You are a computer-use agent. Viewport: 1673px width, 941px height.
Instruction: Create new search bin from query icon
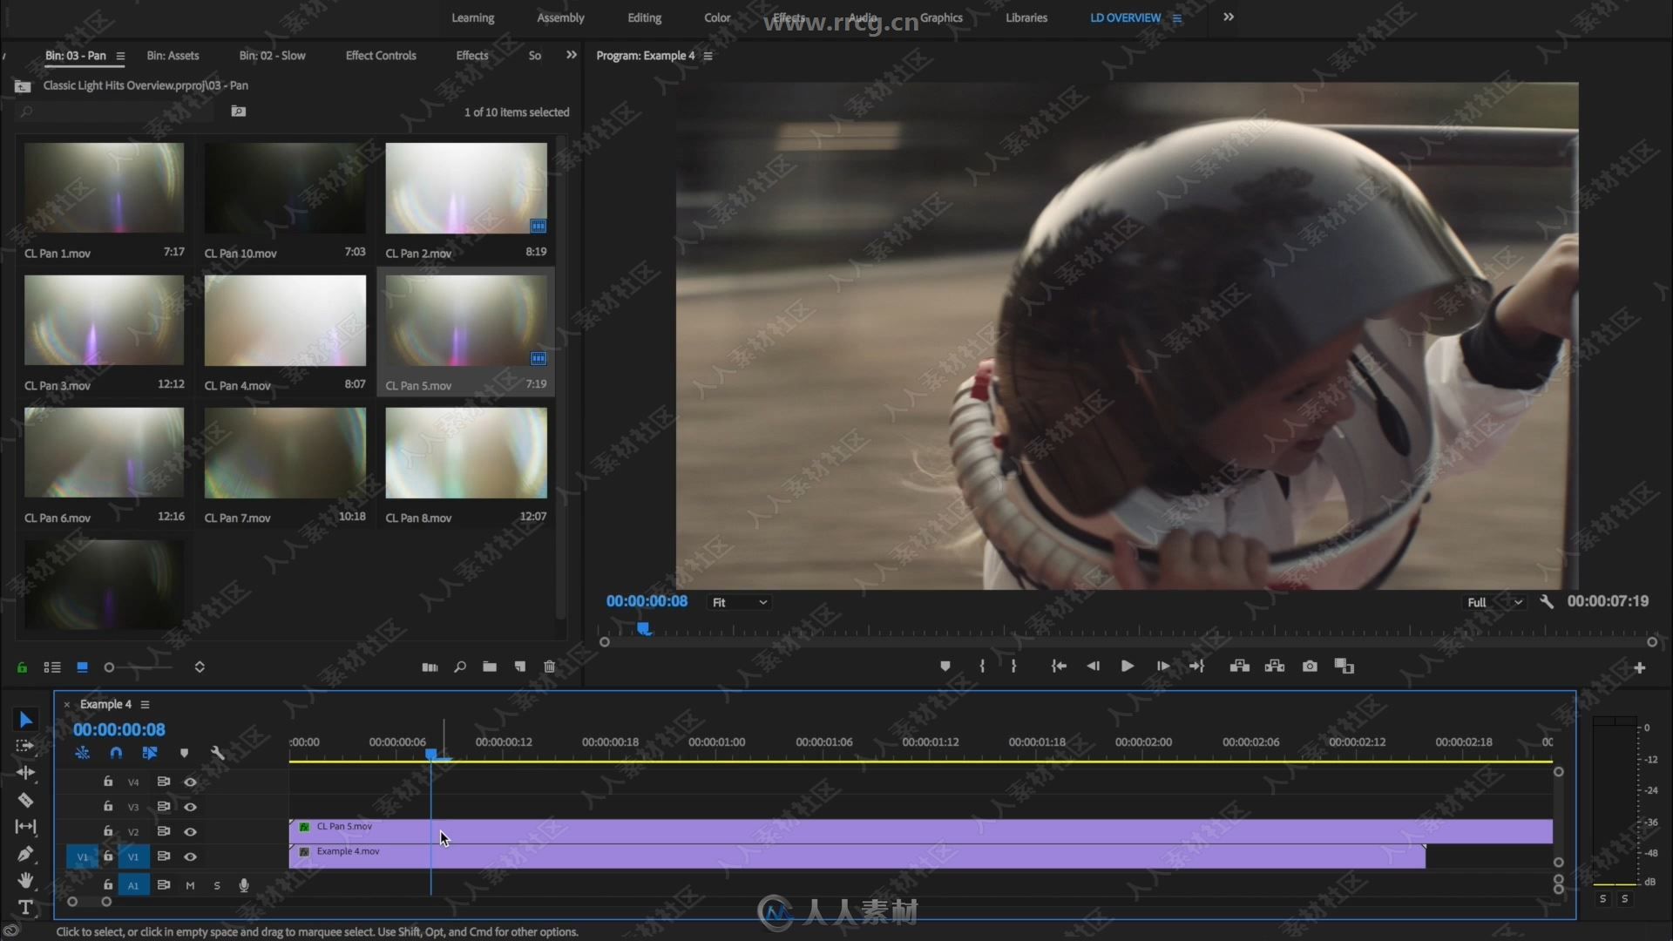[239, 112]
